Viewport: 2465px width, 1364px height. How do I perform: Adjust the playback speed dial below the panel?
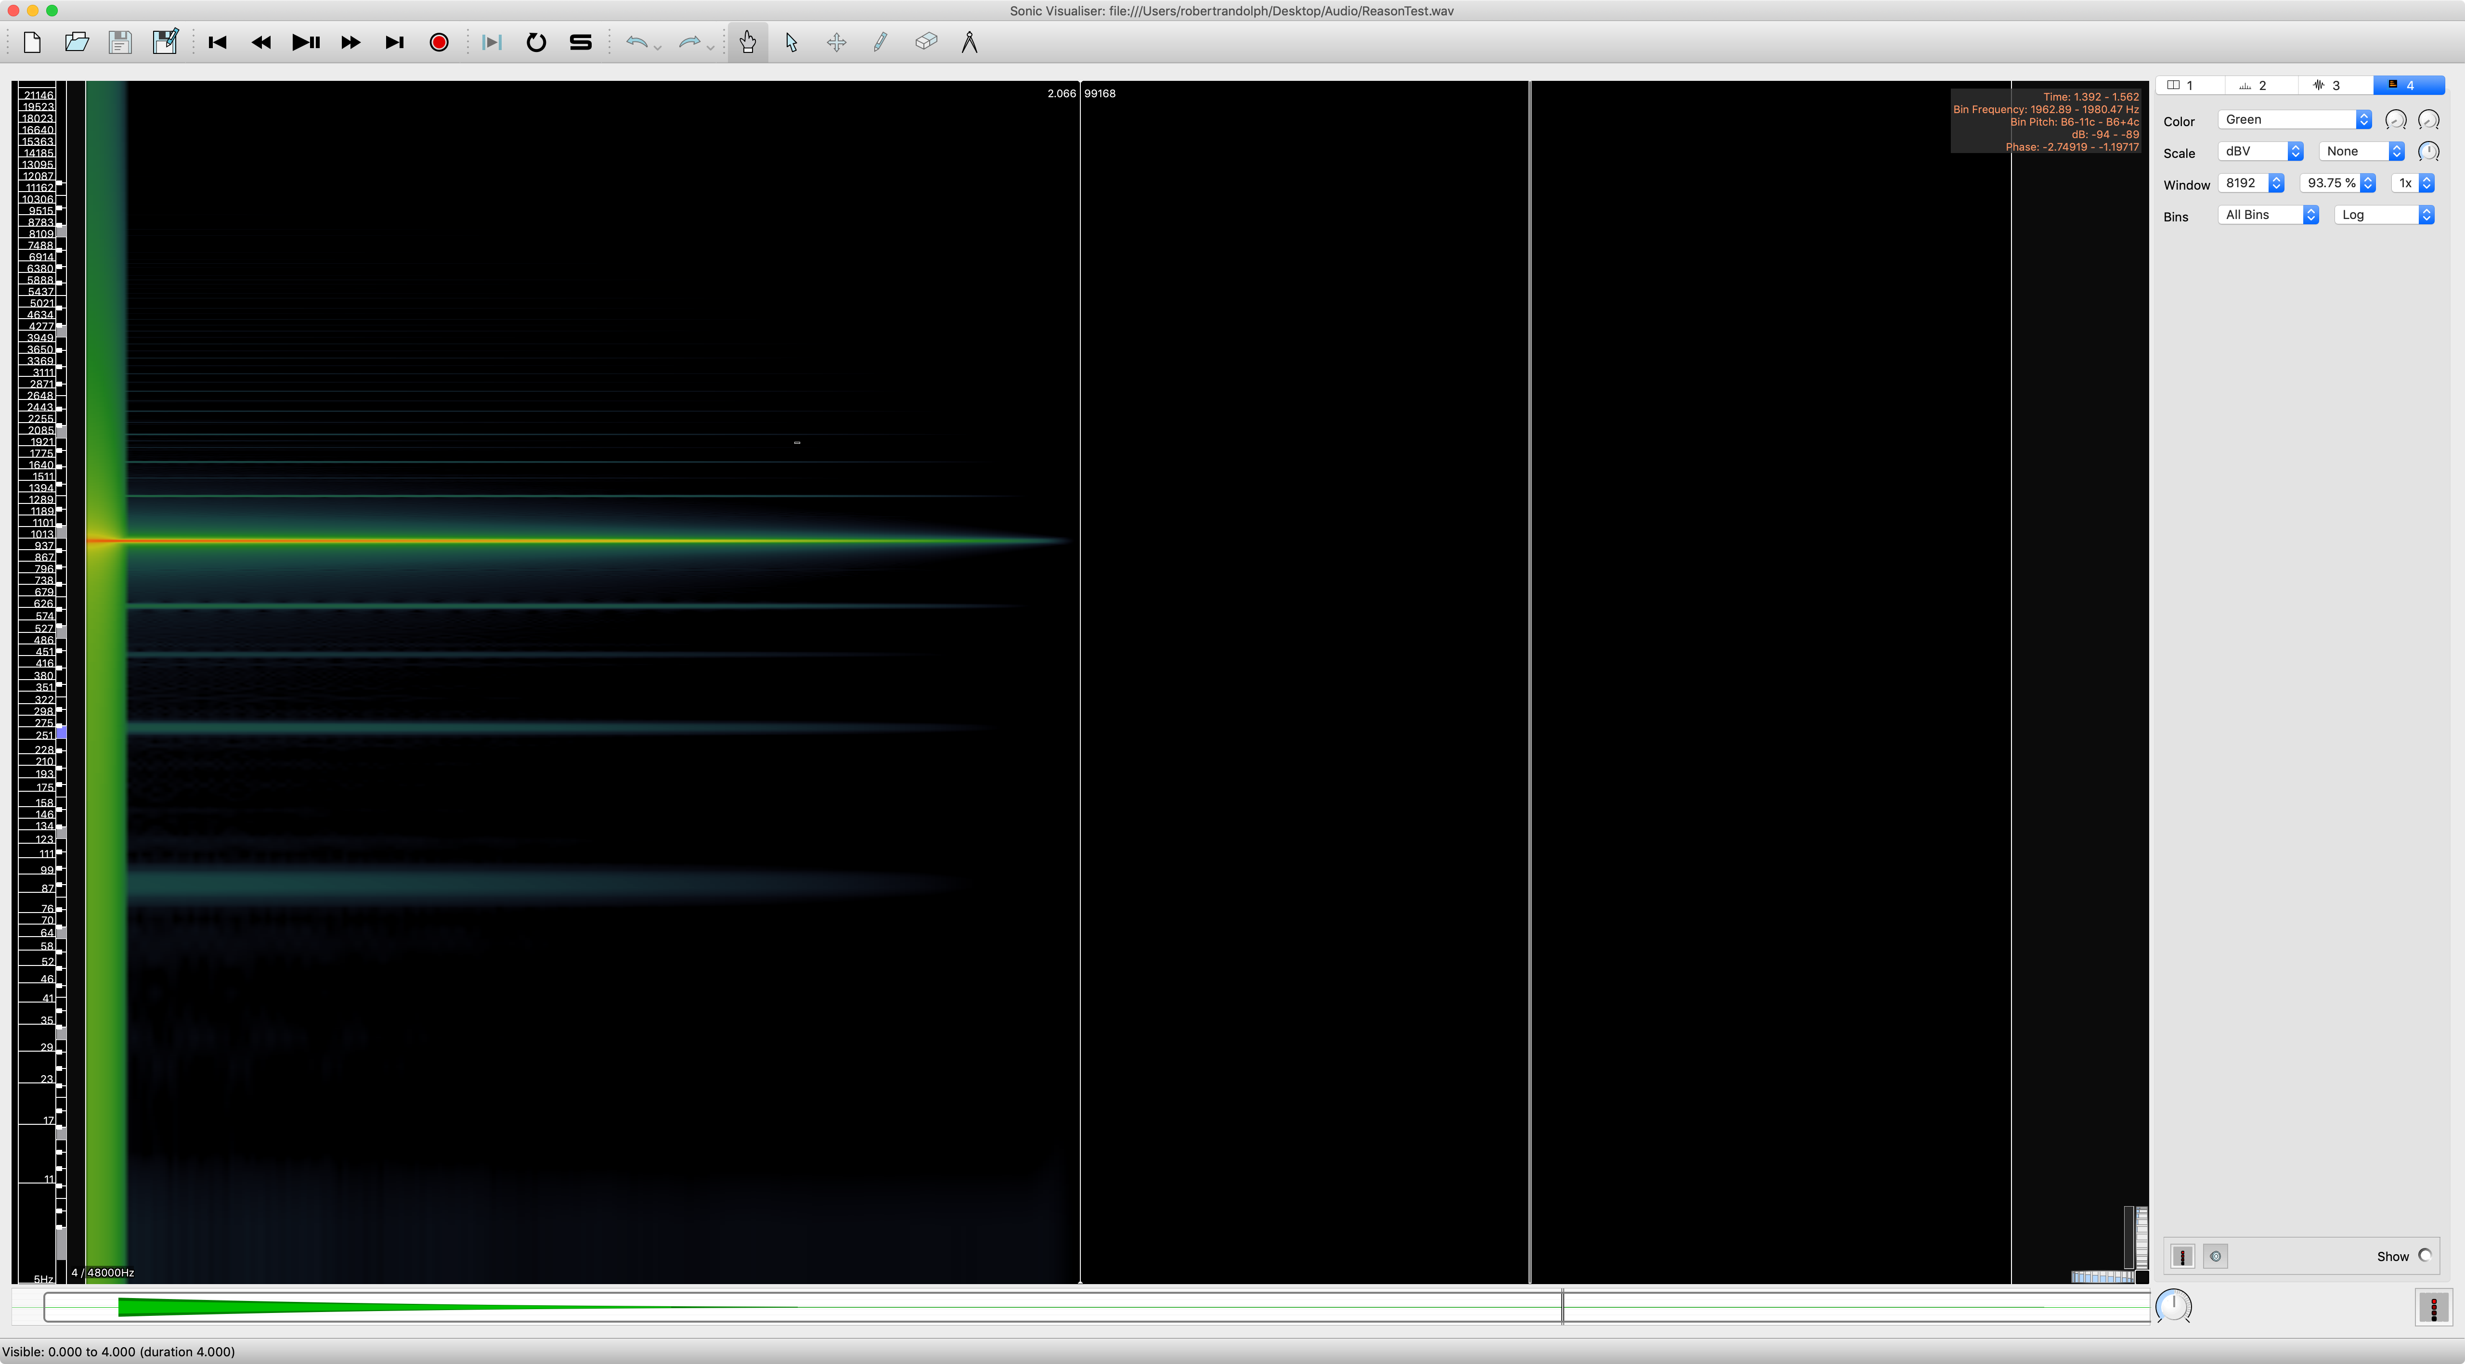[x=2173, y=1306]
